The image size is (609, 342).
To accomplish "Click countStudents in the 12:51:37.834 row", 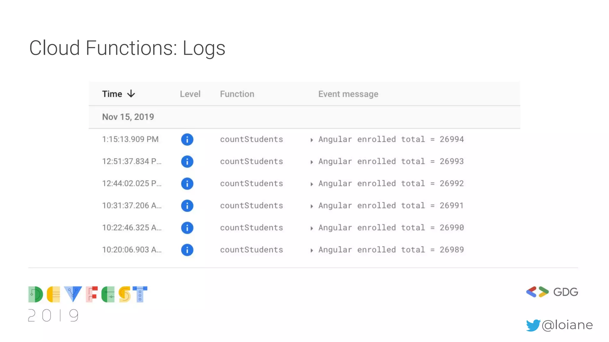I will click(252, 161).
